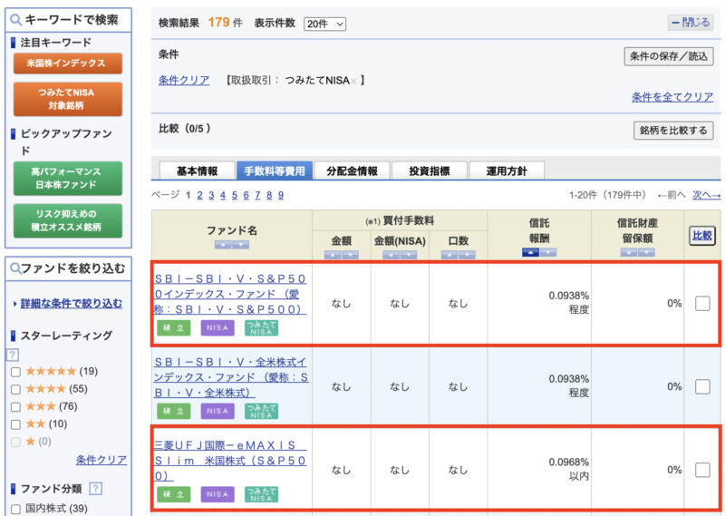This screenshot has height=516, width=725.
Task: Open SBI・V・全米株式 index fund link
Action: click(x=231, y=377)
